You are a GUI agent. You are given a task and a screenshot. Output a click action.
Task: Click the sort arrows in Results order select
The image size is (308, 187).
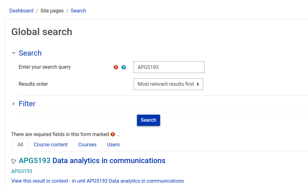click(198, 84)
